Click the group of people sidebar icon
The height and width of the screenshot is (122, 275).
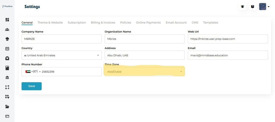coord(7,29)
